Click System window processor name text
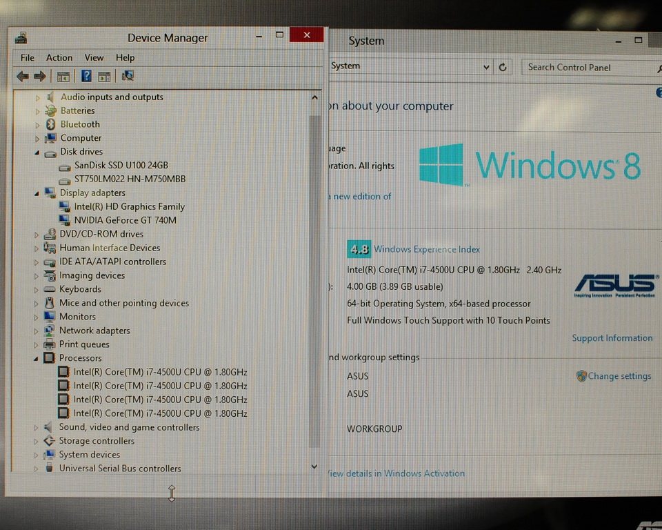 [454, 270]
